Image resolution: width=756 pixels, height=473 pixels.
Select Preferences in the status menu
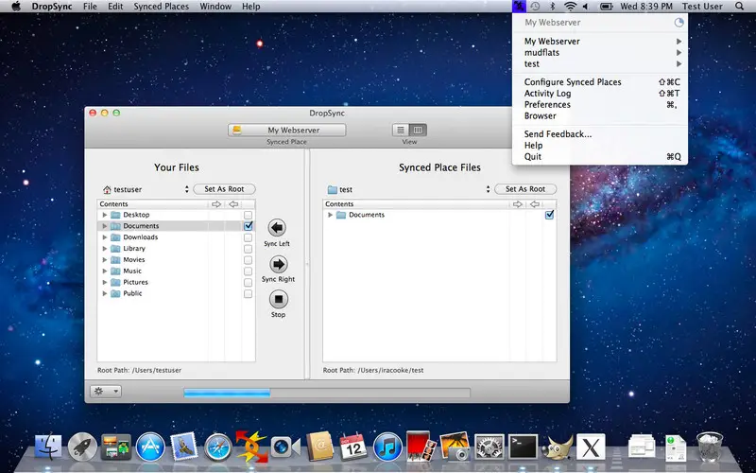click(600, 105)
